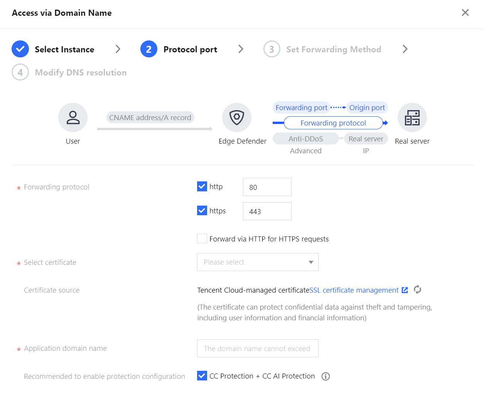Uncheck the https protocol checkbox
484x397 pixels.
[x=202, y=211]
